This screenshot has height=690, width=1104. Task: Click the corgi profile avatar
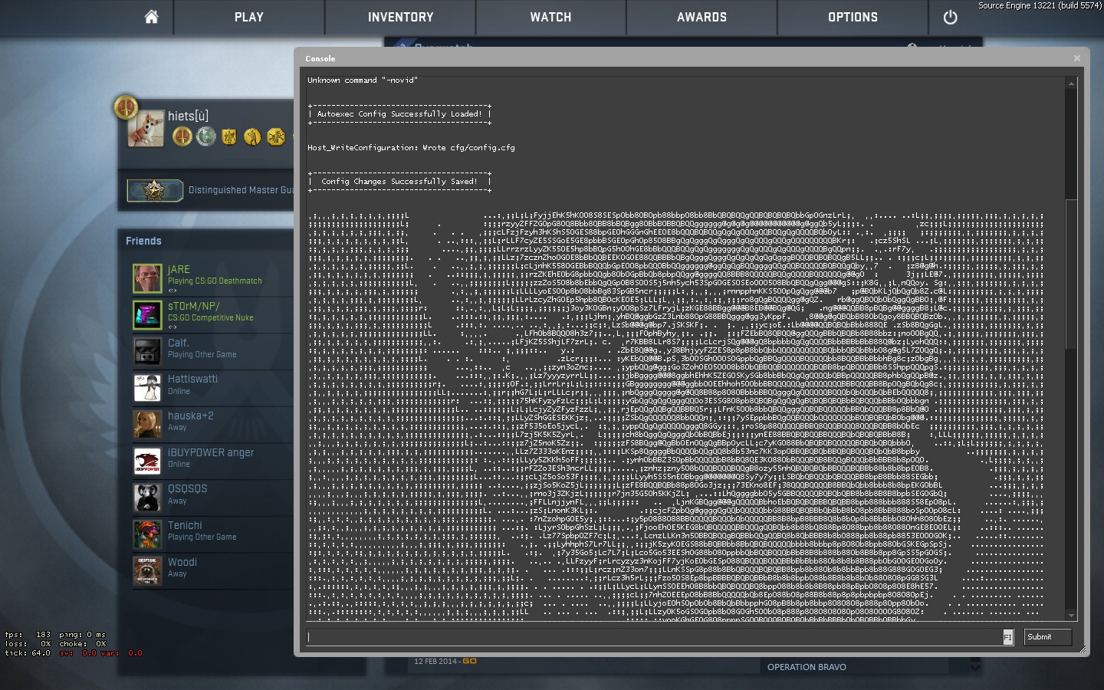pos(146,129)
